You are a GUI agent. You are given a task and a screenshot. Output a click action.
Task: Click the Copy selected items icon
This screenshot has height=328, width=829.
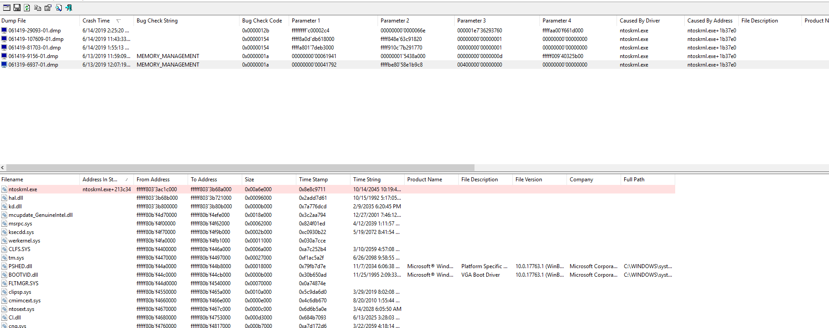coord(37,8)
